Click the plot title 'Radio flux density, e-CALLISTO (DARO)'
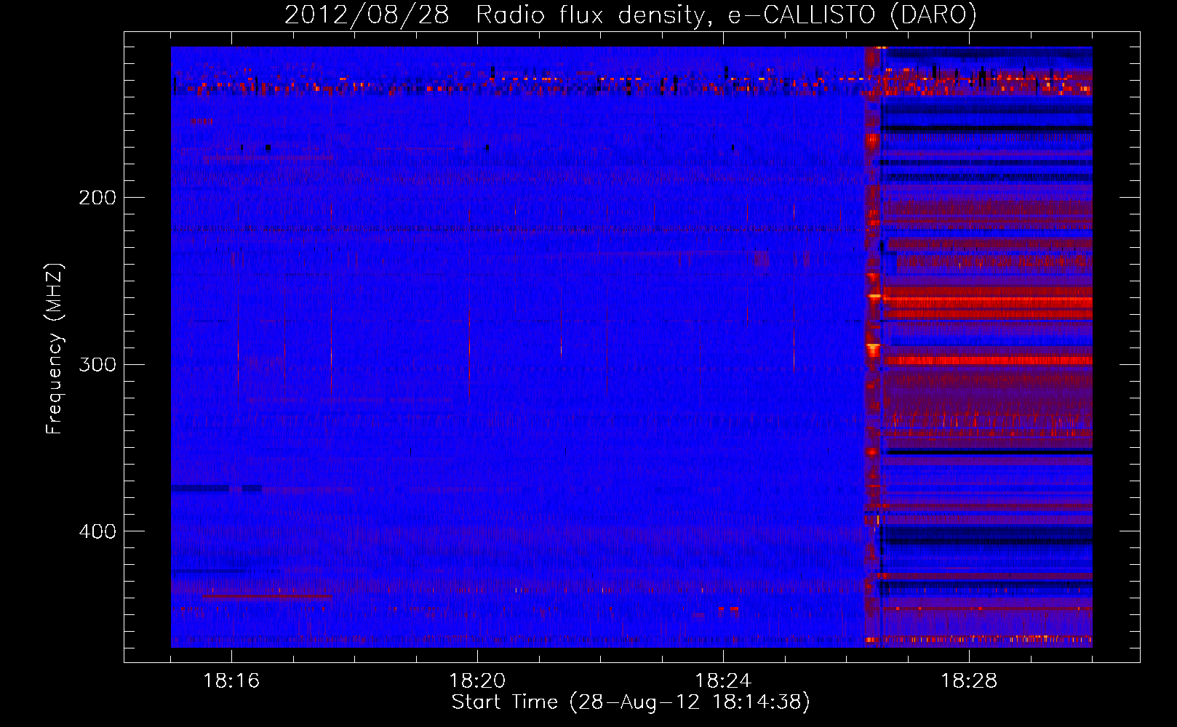1177x727 pixels. point(726,15)
